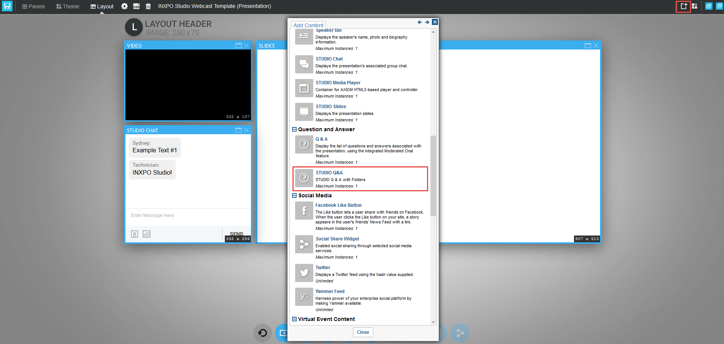Click the share circle icon at bottom
724x344 pixels.
pyautogui.click(x=460, y=333)
